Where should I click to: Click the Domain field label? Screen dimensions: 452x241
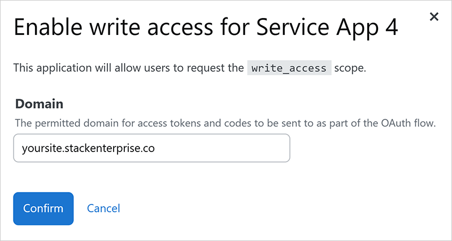click(39, 104)
